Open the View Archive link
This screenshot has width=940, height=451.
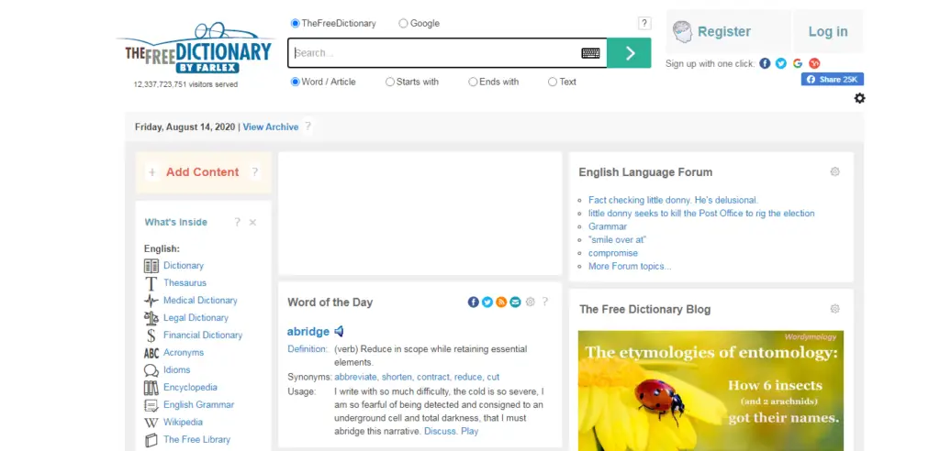[270, 127]
